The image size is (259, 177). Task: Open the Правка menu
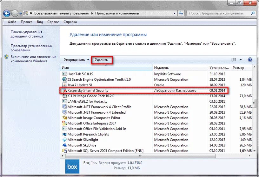pyautogui.click(x=26, y=22)
